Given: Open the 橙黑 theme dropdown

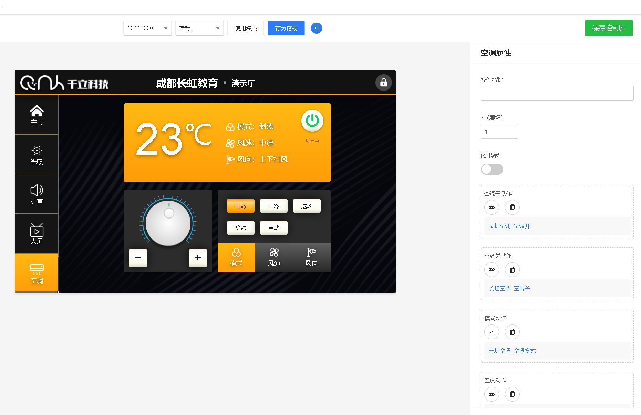Looking at the screenshot, I should tap(199, 28).
